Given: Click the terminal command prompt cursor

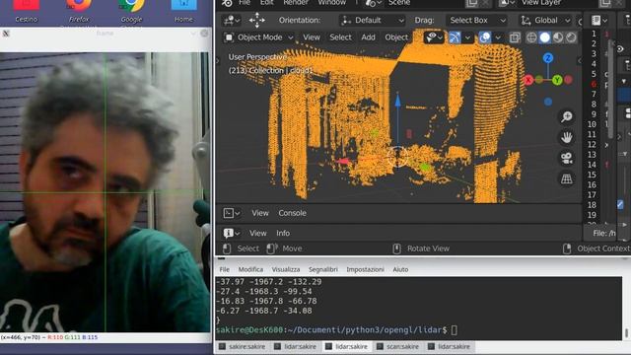Looking at the screenshot, I should [454, 330].
